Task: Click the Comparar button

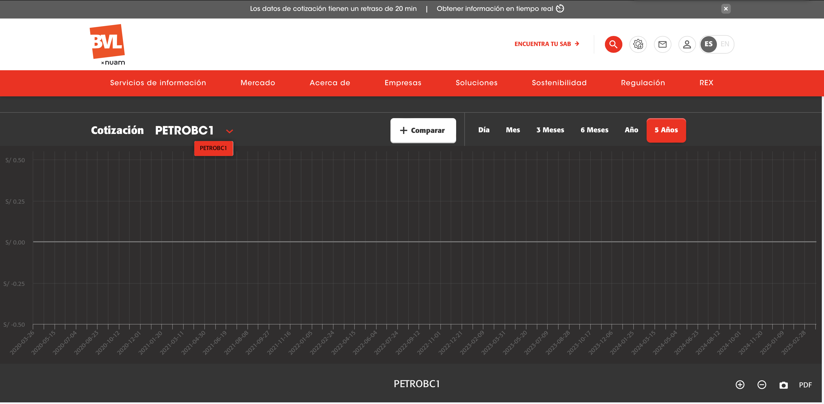Action: [423, 130]
